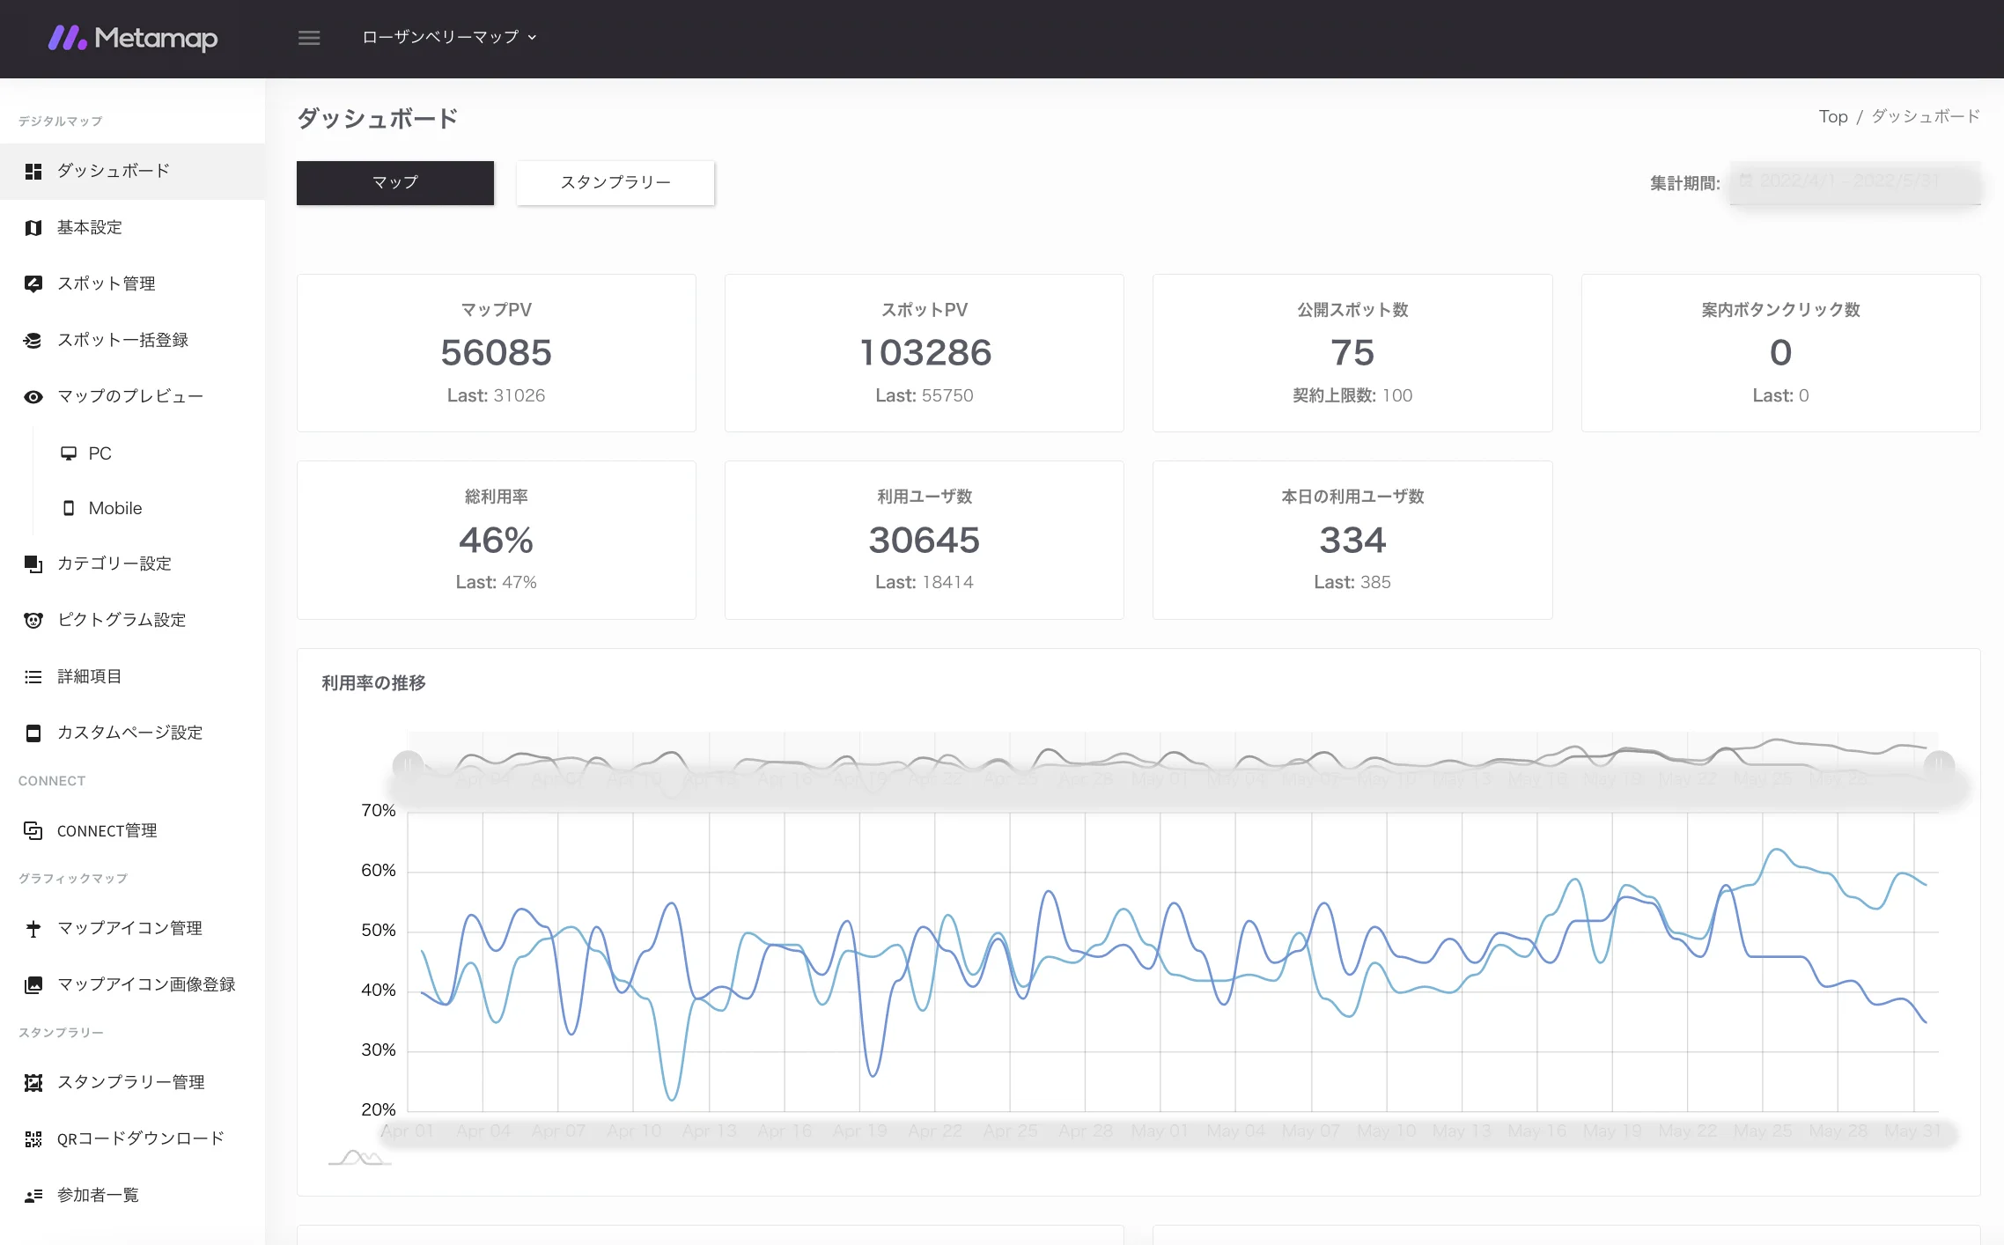Screen dimensions: 2004x1245
Task: Click the Top breadcrumb link
Action: point(1832,116)
